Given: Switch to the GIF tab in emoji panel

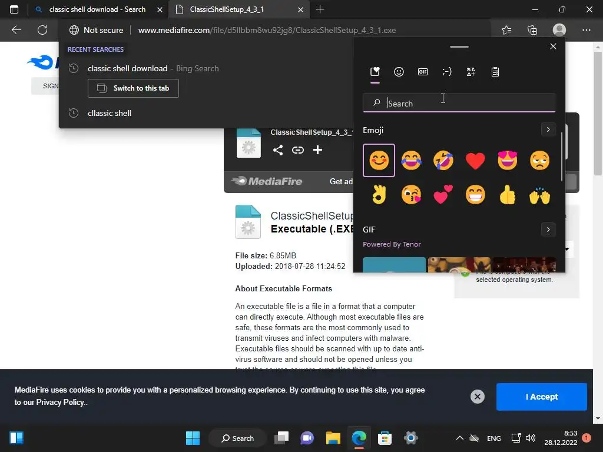Looking at the screenshot, I should (x=423, y=72).
